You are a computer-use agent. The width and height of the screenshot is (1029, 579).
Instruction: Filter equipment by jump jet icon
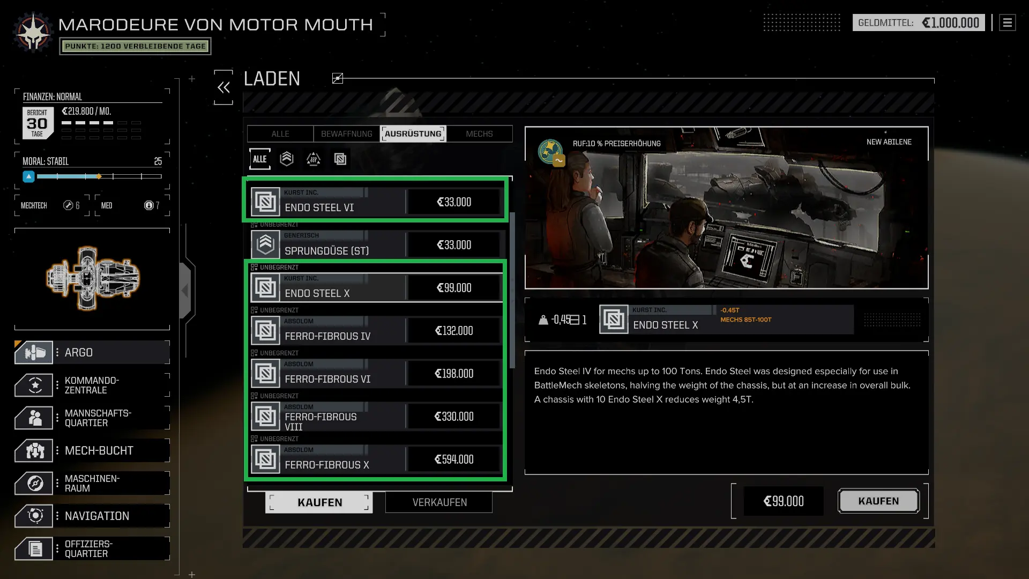(x=287, y=159)
